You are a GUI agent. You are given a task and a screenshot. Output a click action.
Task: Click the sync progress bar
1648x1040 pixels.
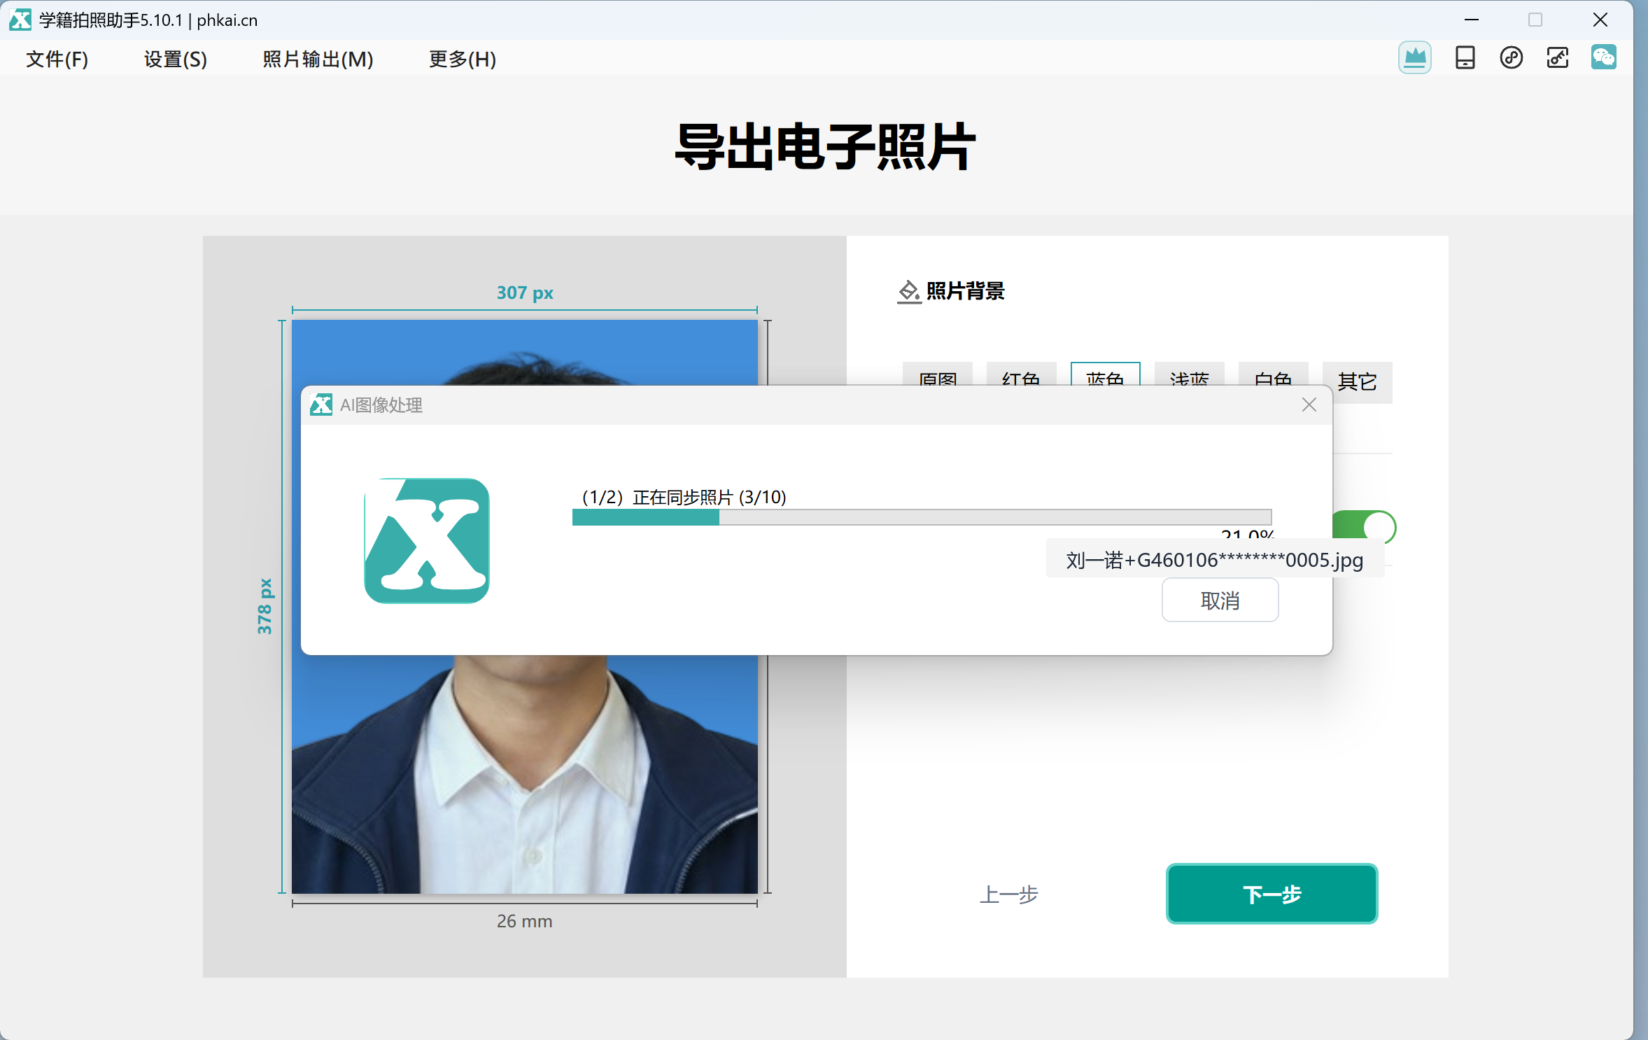[x=922, y=517]
